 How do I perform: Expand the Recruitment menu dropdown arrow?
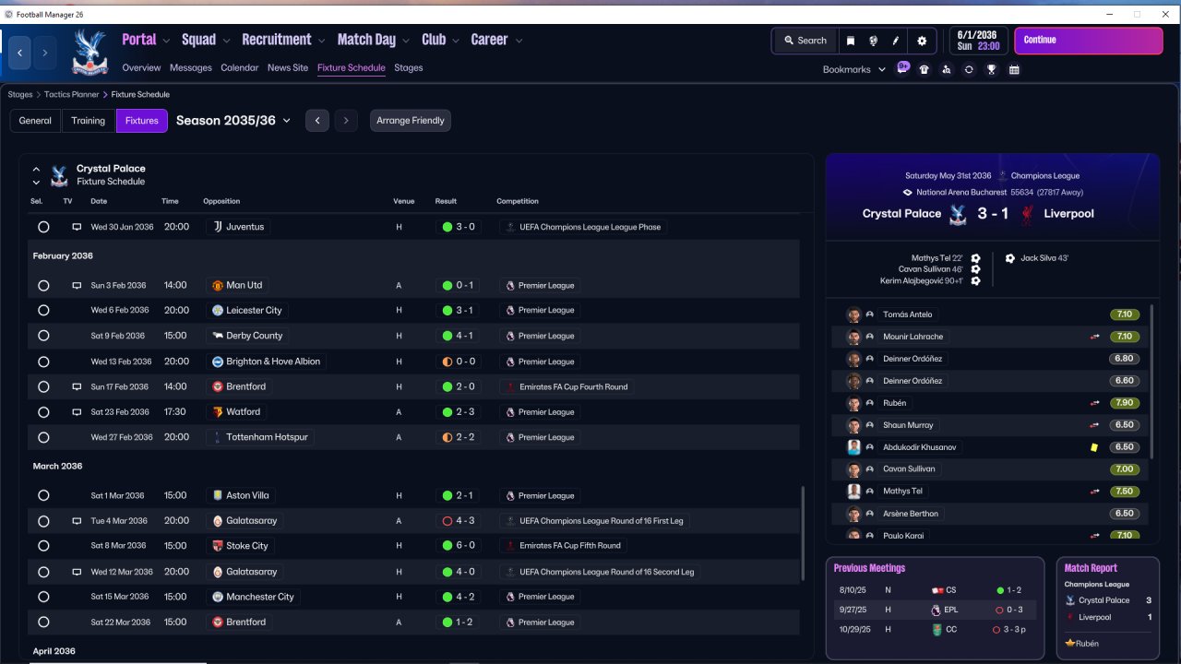click(x=321, y=41)
